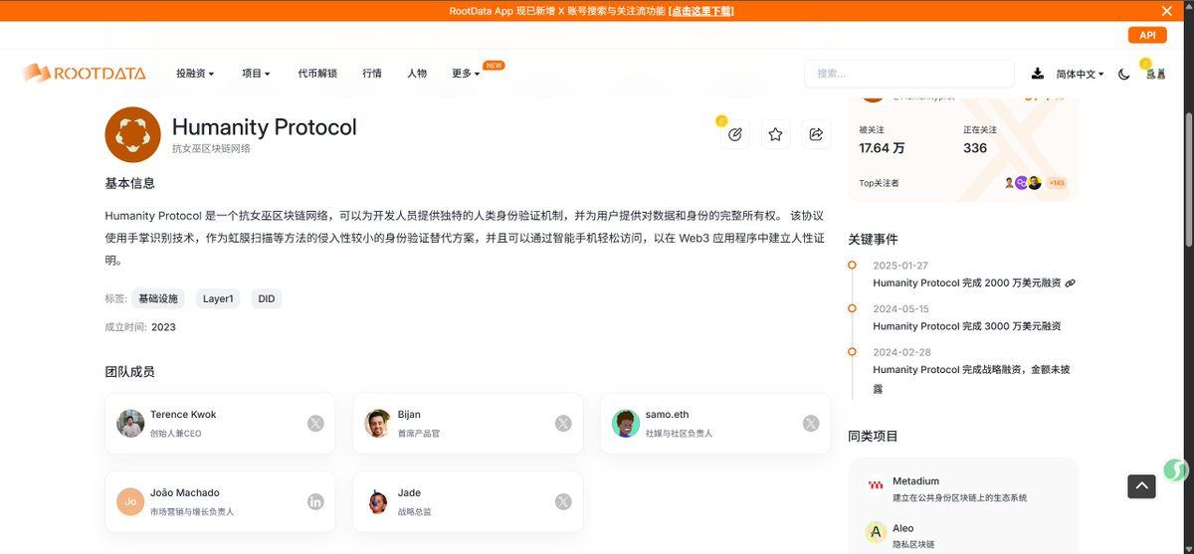The width and height of the screenshot is (1194, 554).
Task: Toggle dark mode moon icon
Action: 1124,74
